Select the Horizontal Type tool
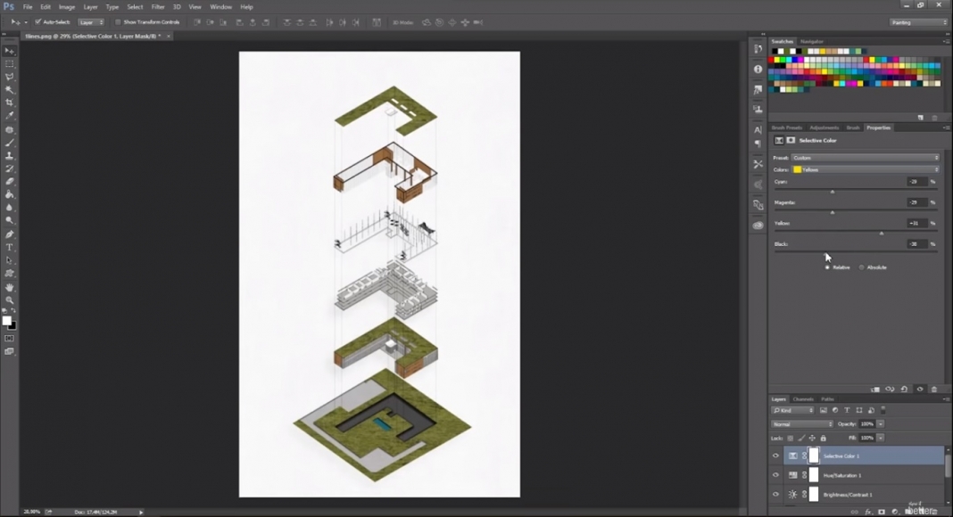 [10, 247]
